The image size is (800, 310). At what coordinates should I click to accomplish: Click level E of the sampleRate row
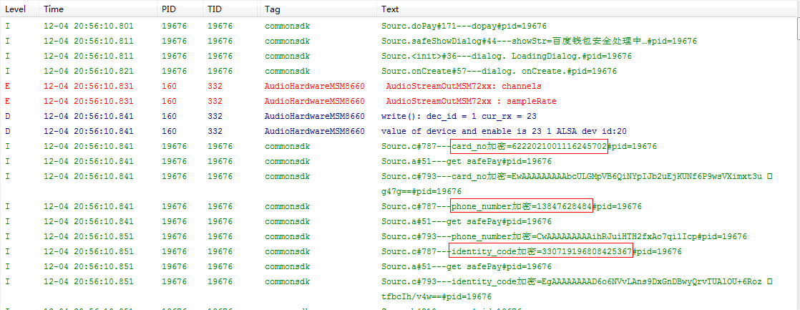(x=7, y=101)
